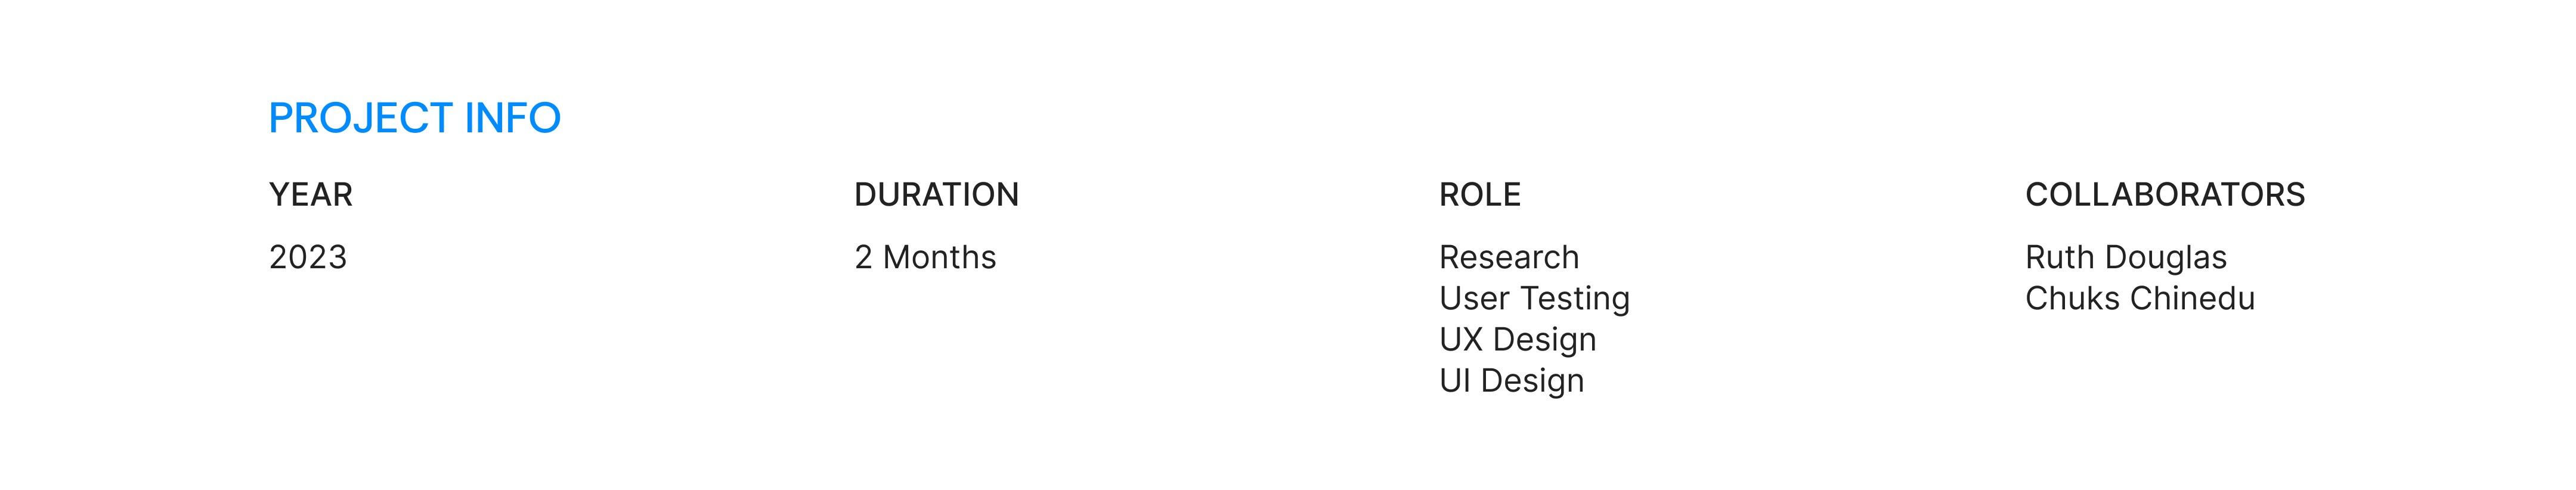Click the surname Douglas under COLLABORATORS

[x=2166, y=258]
